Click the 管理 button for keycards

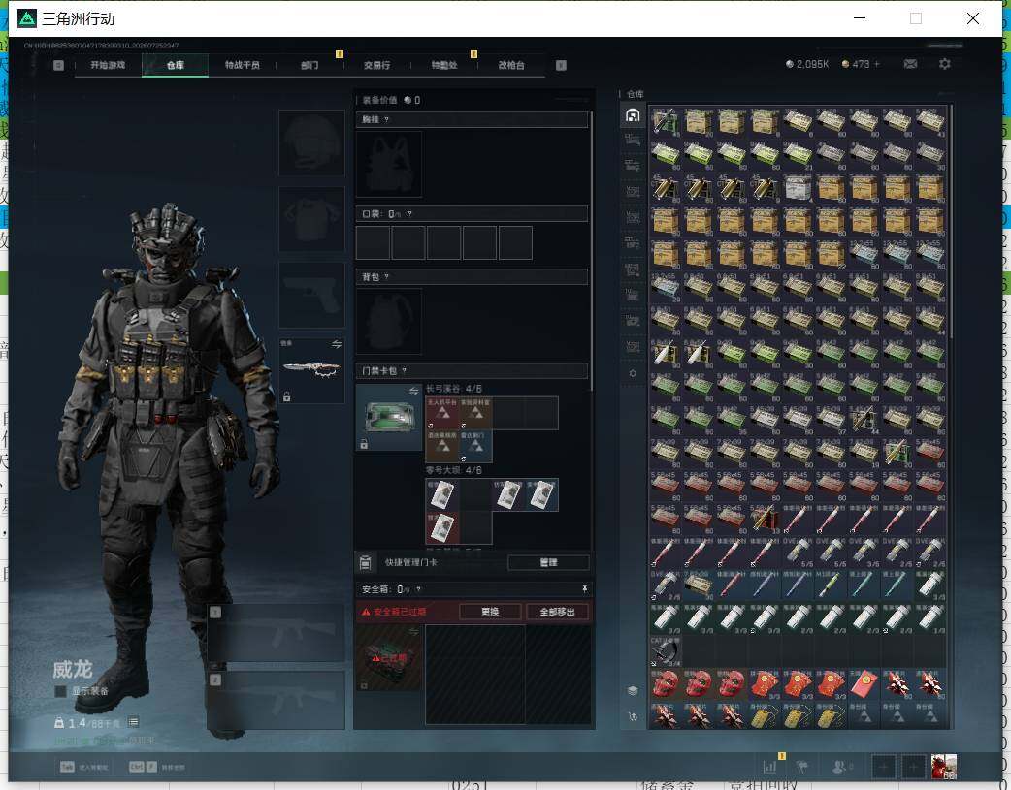[548, 562]
